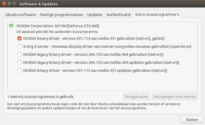The height and width of the screenshot is (125, 205).
Task: Click the Sluiten button
Action: [x=192, y=119]
